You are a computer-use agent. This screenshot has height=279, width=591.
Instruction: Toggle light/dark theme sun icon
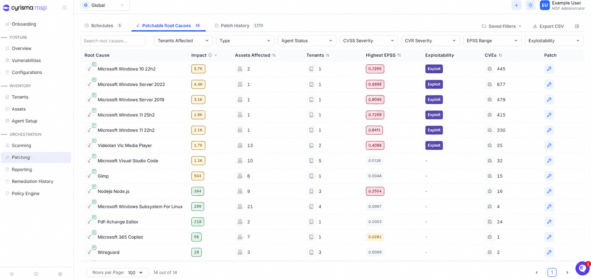coord(531,5)
